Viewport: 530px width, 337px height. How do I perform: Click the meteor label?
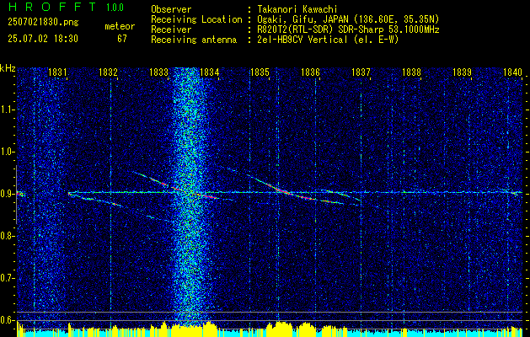pos(120,26)
